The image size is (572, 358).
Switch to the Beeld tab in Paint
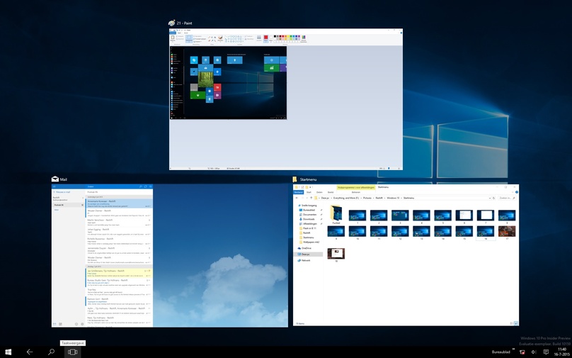point(185,33)
